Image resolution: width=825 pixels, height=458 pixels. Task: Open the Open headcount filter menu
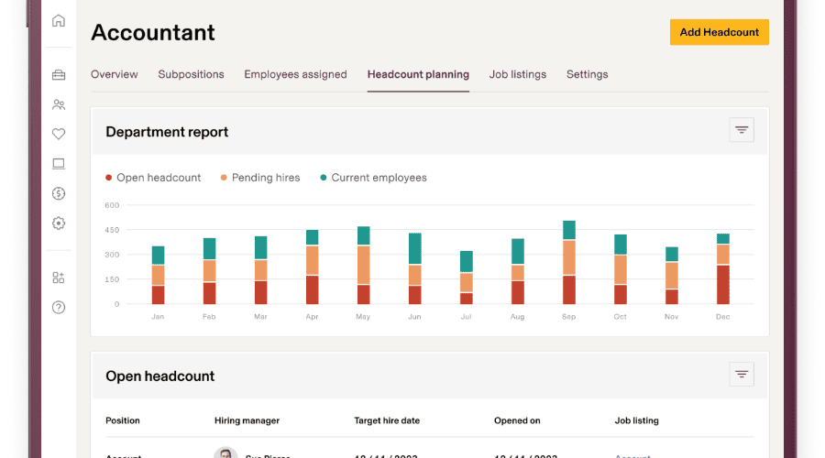point(742,374)
